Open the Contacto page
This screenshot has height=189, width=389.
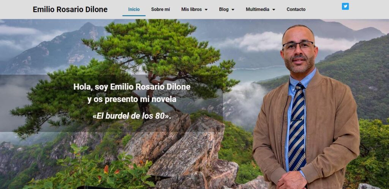tap(296, 9)
